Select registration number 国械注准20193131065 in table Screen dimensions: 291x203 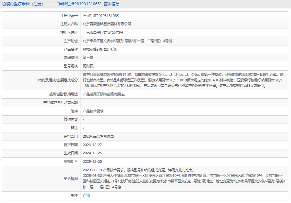pos(101,16)
